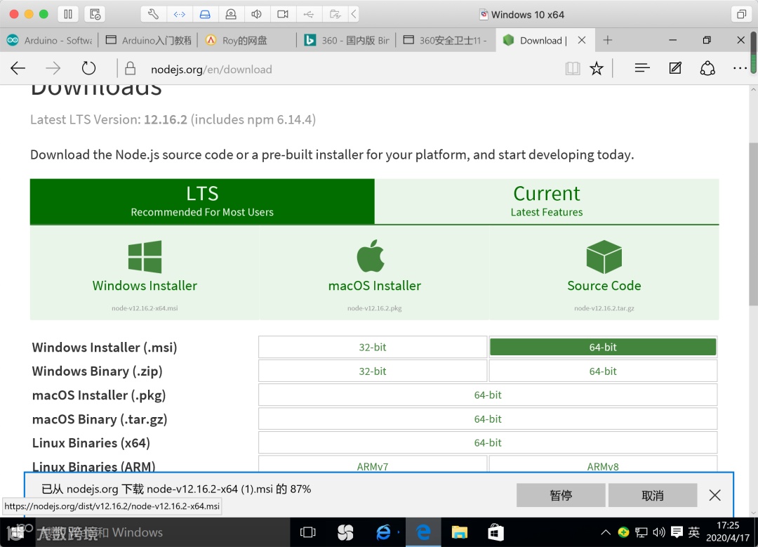Switch to the Arduino - Software tab
Screen dimensions: 758x547
(49, 40)
